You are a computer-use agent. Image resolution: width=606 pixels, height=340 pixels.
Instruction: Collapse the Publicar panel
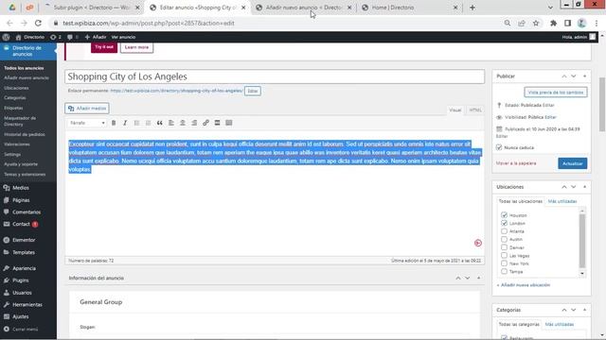pyautogui.click(x=584, y=76)
